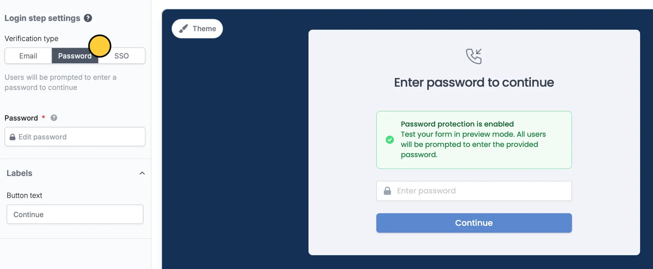The width and height of the screenshot is (653, 269).
Task: Open help for Login step settings
Action: coord(88,18)
